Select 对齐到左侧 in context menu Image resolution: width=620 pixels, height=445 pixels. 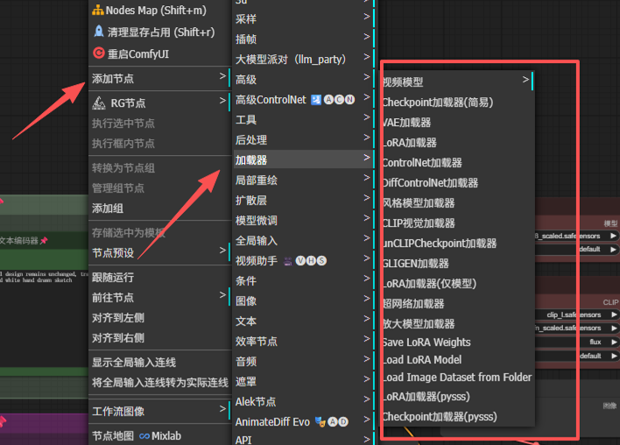point(118,318)
